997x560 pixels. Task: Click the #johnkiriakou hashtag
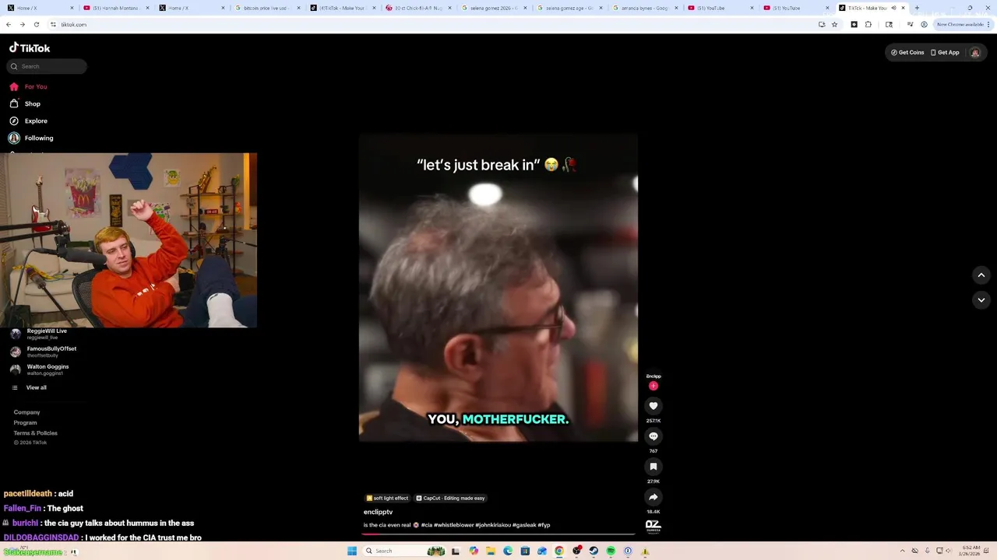coord(493,525)
